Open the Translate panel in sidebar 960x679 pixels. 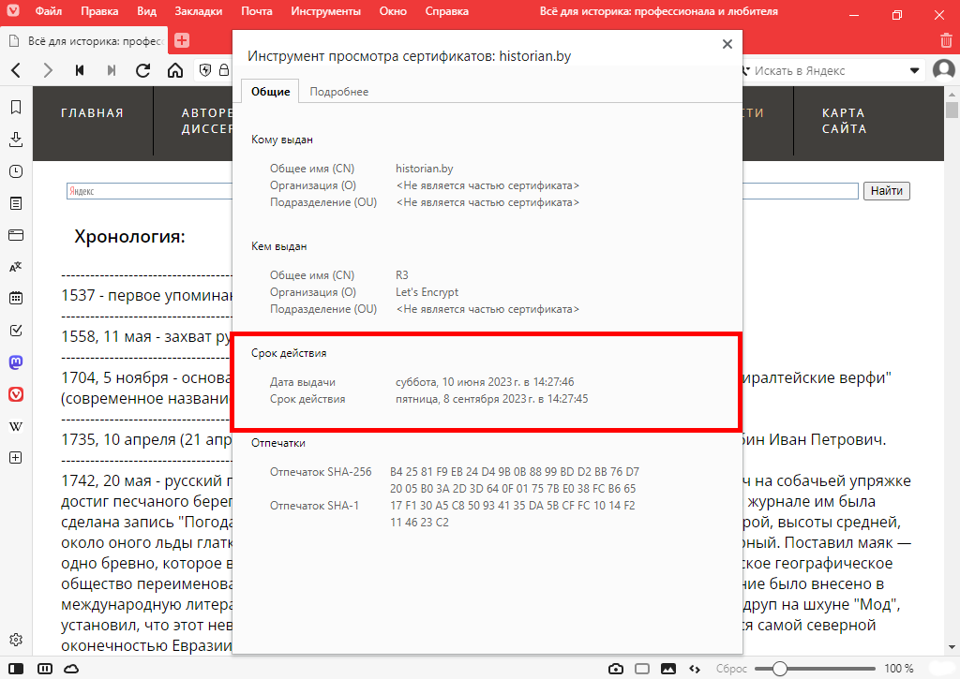16,267
